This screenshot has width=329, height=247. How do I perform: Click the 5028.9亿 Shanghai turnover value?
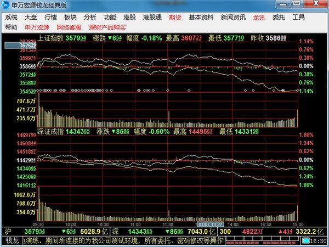[x=94, y=232]
